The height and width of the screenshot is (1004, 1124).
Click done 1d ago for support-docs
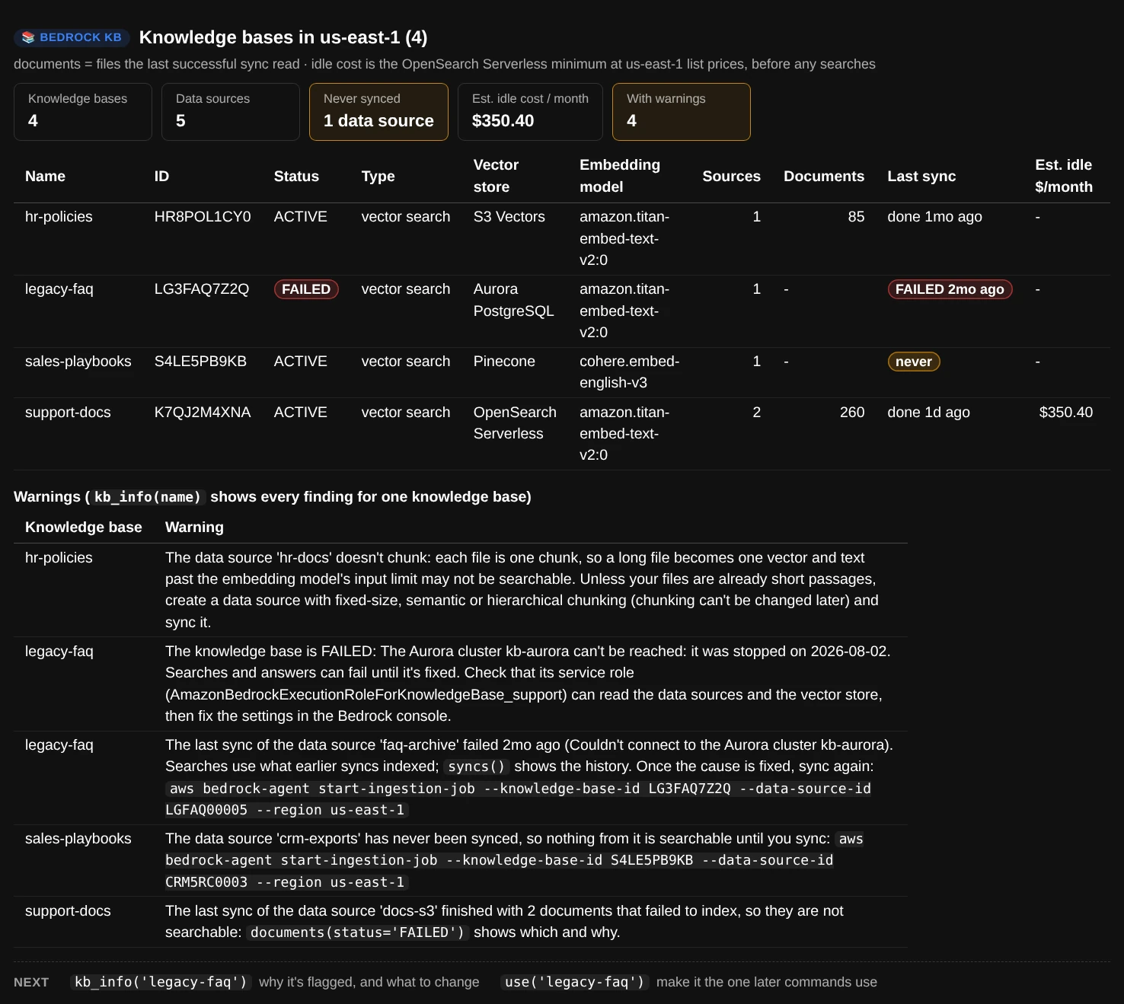[x=928, y=412]
